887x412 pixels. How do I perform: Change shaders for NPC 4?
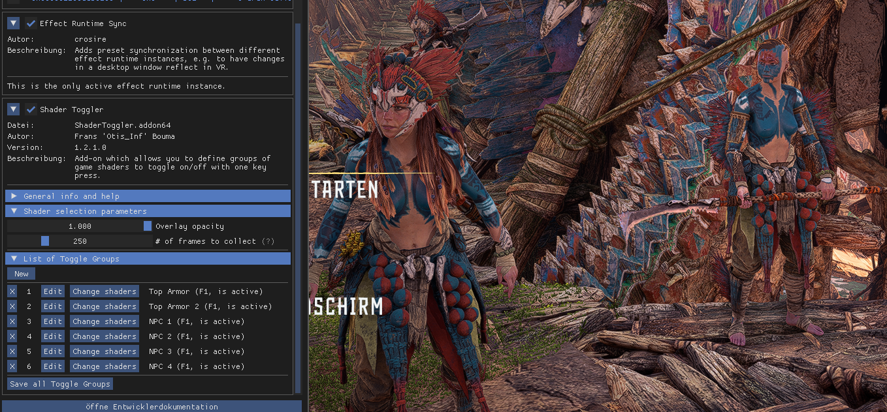click(x=105, y=366)
